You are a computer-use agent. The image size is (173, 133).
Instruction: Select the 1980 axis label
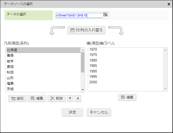(126, 60)
